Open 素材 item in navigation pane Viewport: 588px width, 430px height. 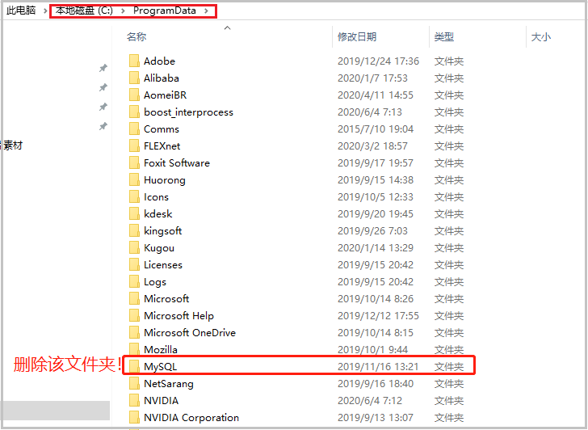12,145
